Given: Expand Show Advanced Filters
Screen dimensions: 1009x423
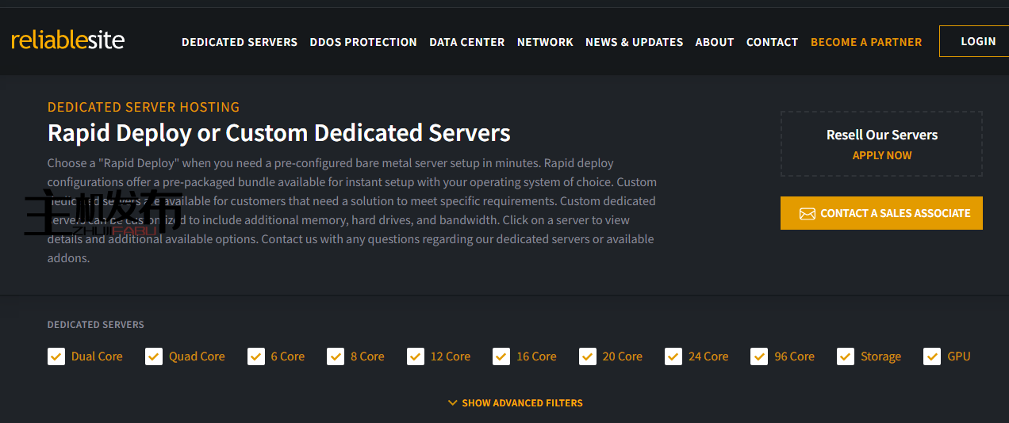Looking at the screenshot, I should pyautogui.click(x=522, y=403).
